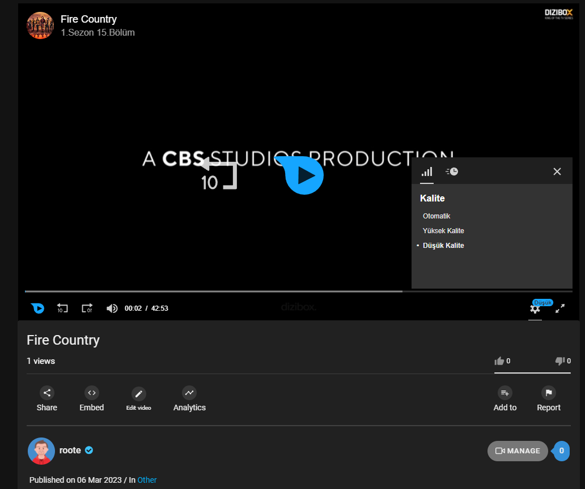Enter fullscreen mode
585x489 pixels.
pos(560,308)
